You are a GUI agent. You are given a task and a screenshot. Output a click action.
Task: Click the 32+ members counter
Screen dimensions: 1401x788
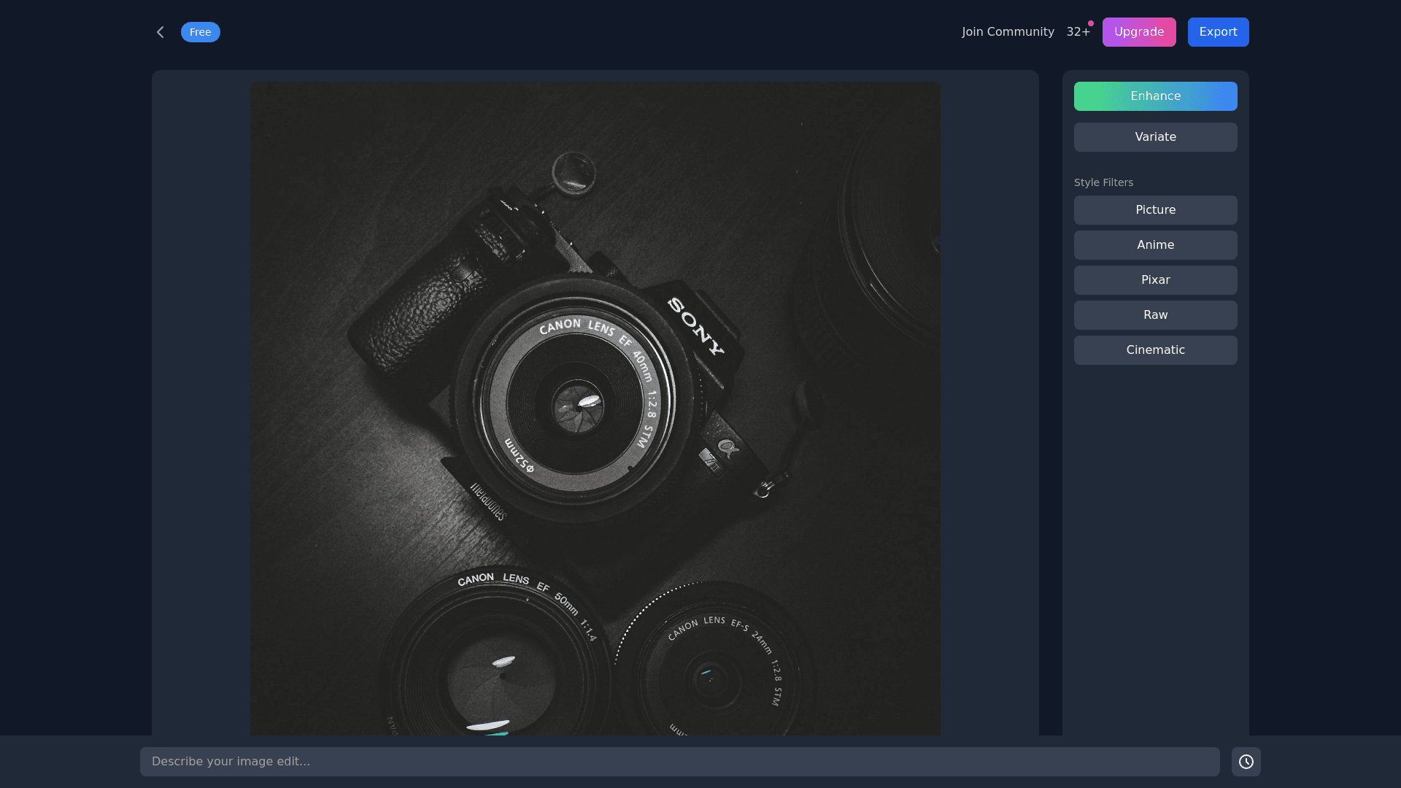(1078, 32)
